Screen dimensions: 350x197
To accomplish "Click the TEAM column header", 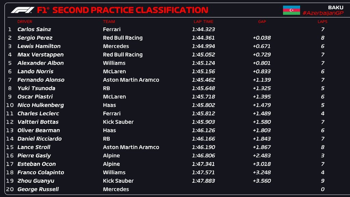I will (x=109, y=22).
